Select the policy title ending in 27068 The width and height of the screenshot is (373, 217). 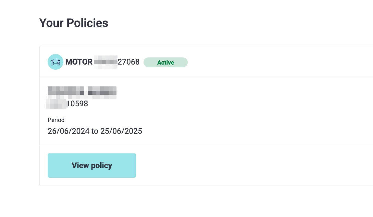point(102,62)
